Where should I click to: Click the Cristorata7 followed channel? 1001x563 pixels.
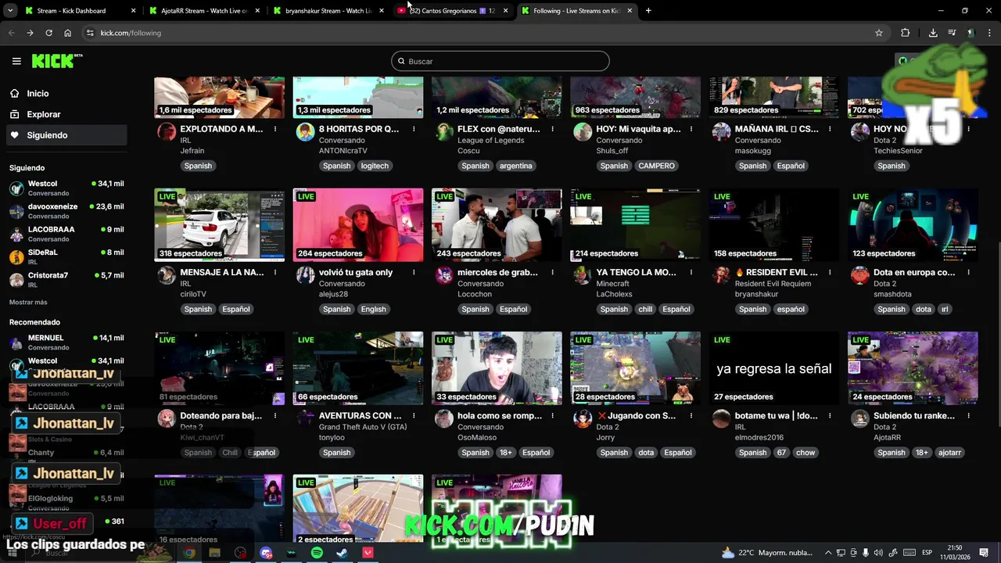(66, 279)
